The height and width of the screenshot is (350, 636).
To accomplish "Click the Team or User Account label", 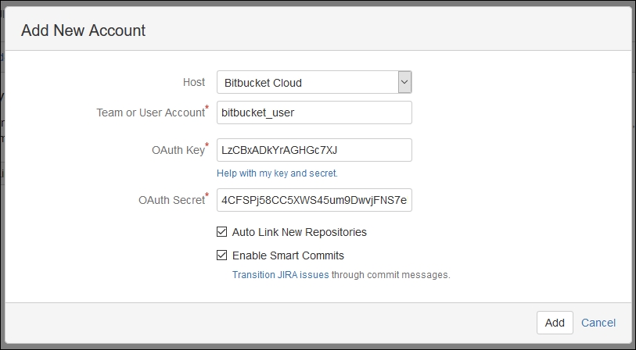I will click(150, 112).
